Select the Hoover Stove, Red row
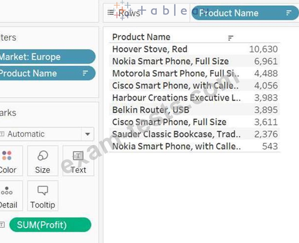 149,49
